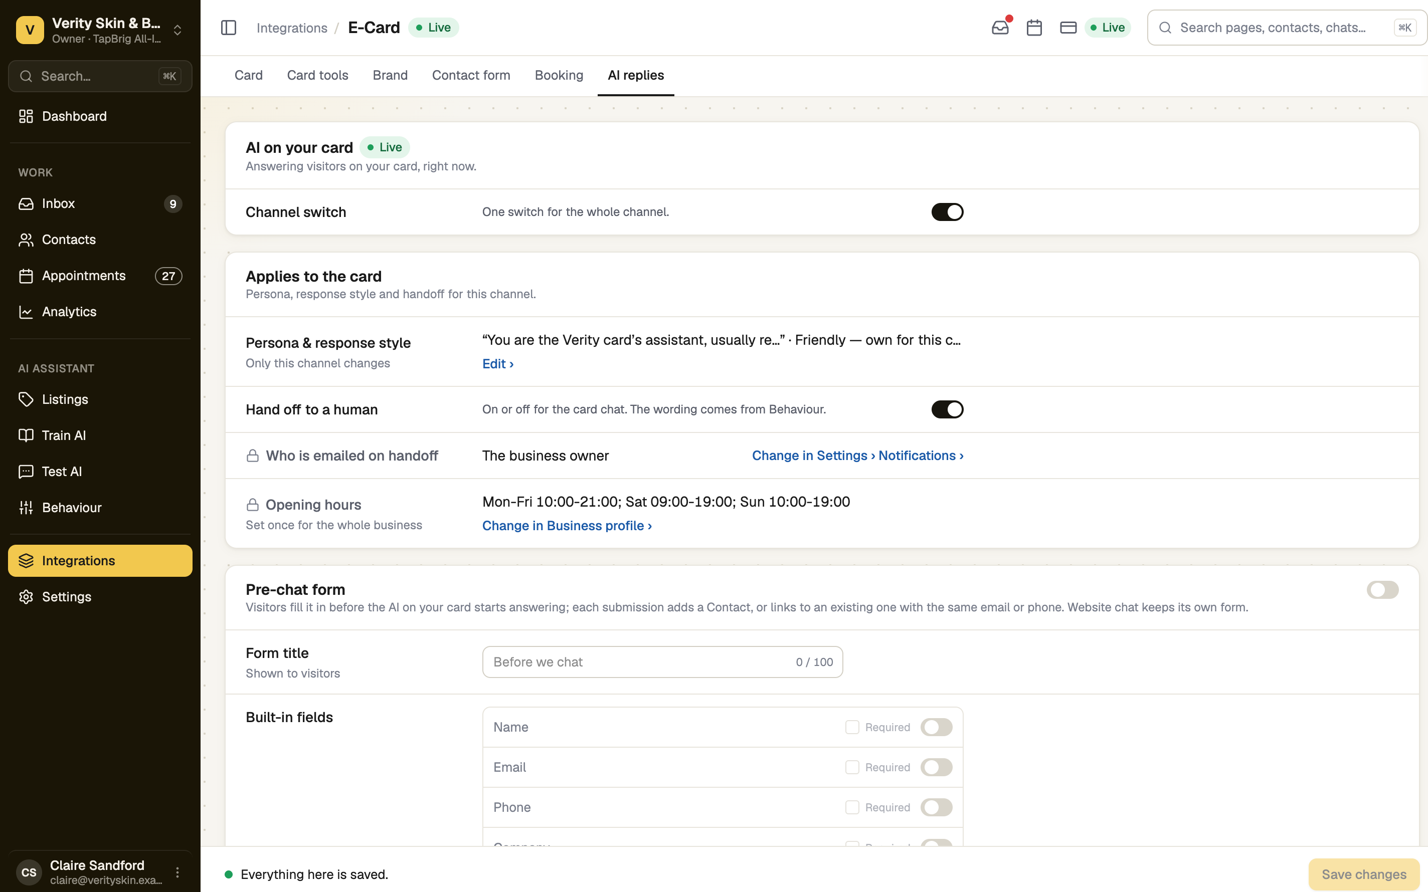This screenshot has width=1428, height=892.
Task: Go to Integrations breadcrumb
Action: 291,28
